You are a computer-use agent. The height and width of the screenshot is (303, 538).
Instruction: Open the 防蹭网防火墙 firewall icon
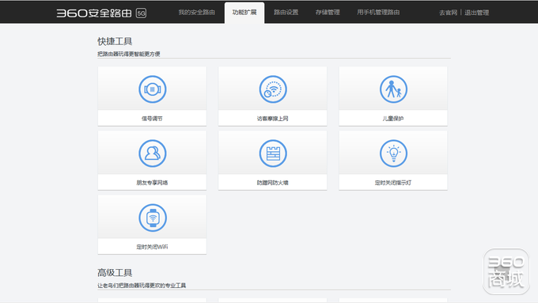tap(273, 153)
